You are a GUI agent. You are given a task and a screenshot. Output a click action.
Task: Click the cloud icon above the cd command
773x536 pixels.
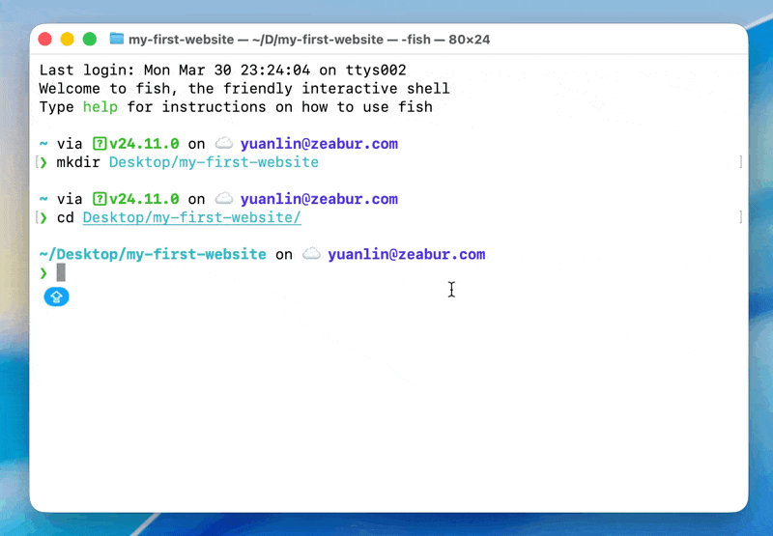(223, 200)
